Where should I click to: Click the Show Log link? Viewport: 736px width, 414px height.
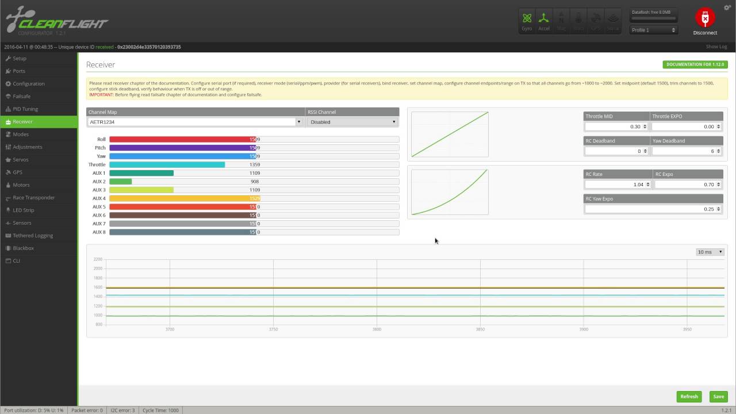pos(716,47)
